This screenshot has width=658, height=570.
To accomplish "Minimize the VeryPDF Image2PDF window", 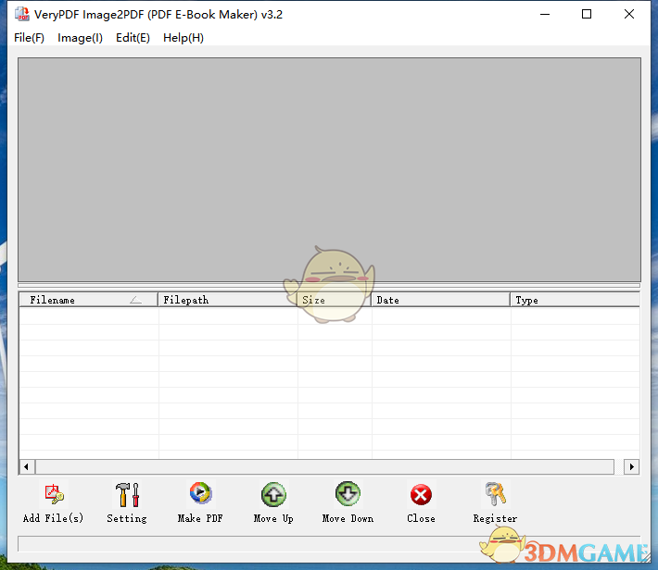I will [x=545, y=14].
